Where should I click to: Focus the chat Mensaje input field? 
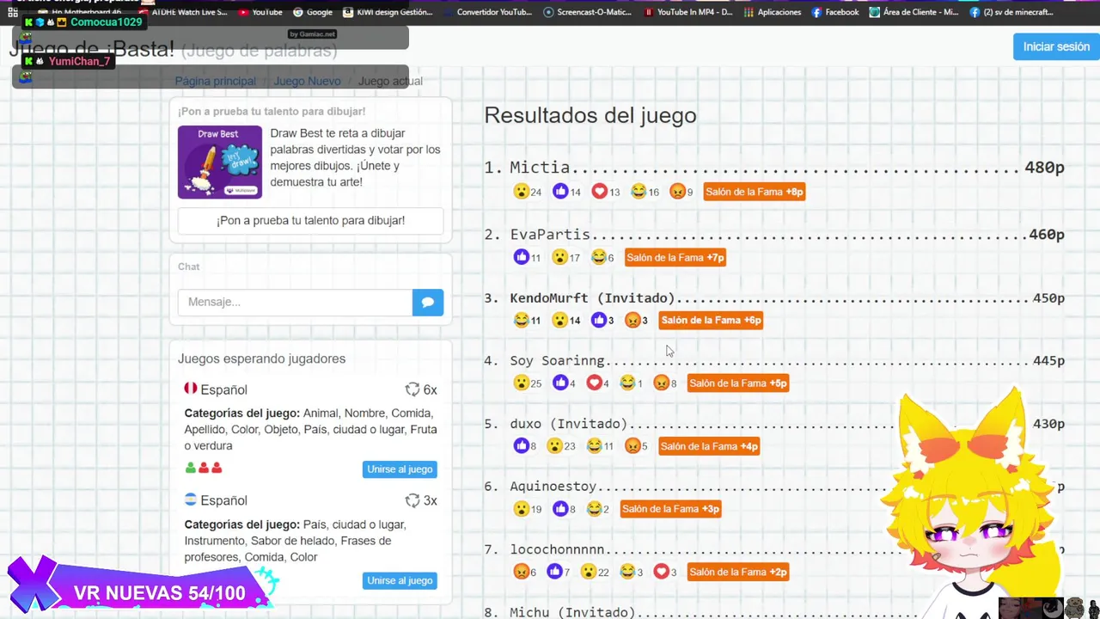coord(295,302)
